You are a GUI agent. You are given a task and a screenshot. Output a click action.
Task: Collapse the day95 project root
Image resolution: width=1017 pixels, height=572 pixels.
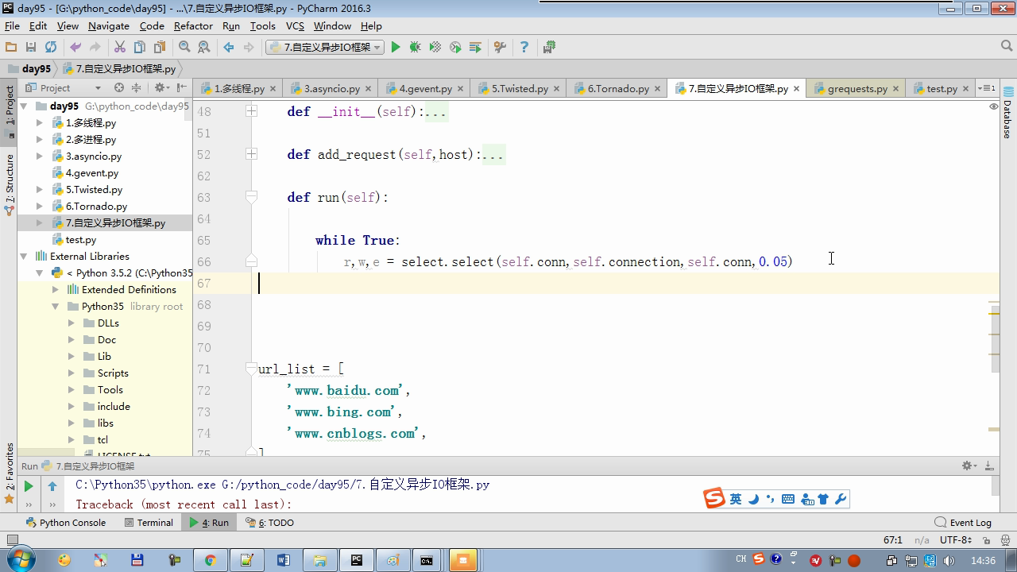pos(24,106)
